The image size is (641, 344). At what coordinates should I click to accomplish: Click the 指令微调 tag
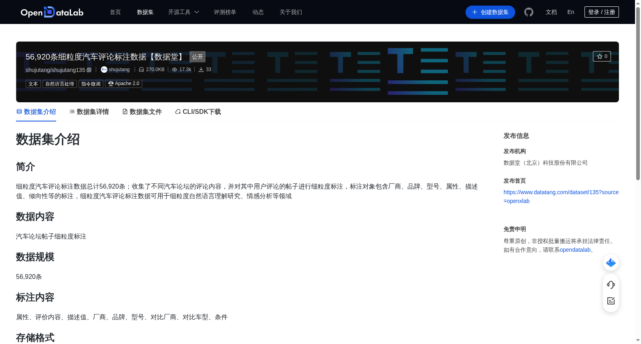(91, 84)
